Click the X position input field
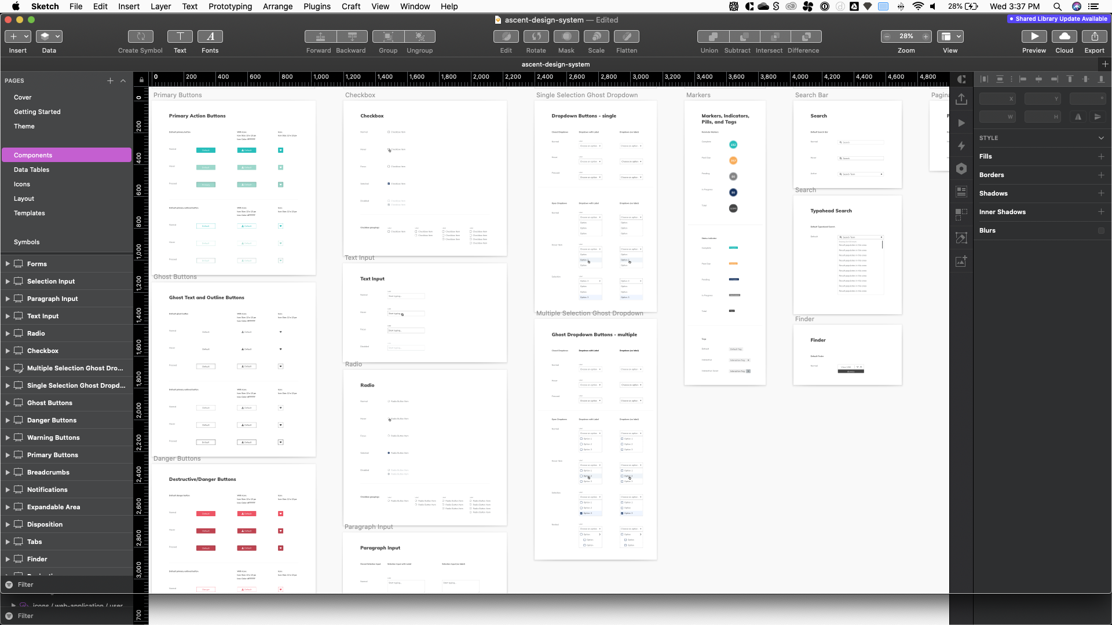 994,99
